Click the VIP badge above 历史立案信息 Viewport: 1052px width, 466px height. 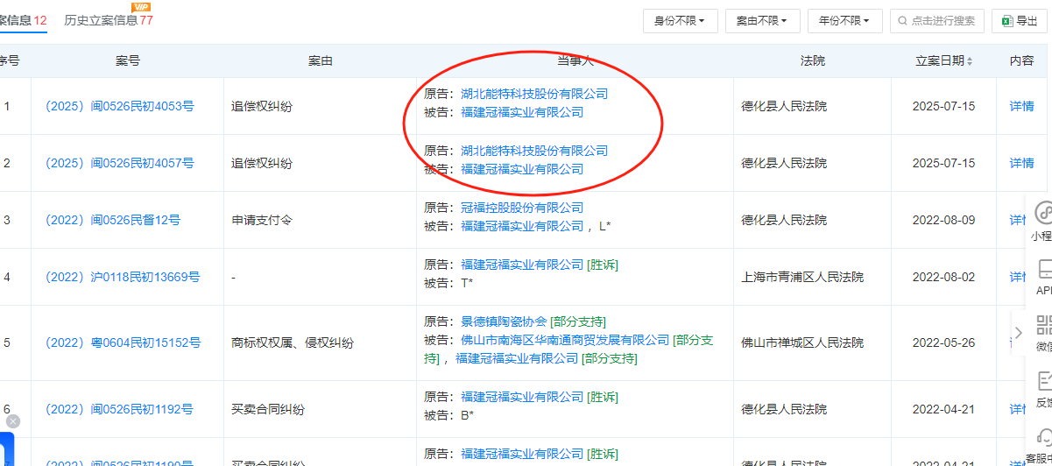tap(139, 7)
